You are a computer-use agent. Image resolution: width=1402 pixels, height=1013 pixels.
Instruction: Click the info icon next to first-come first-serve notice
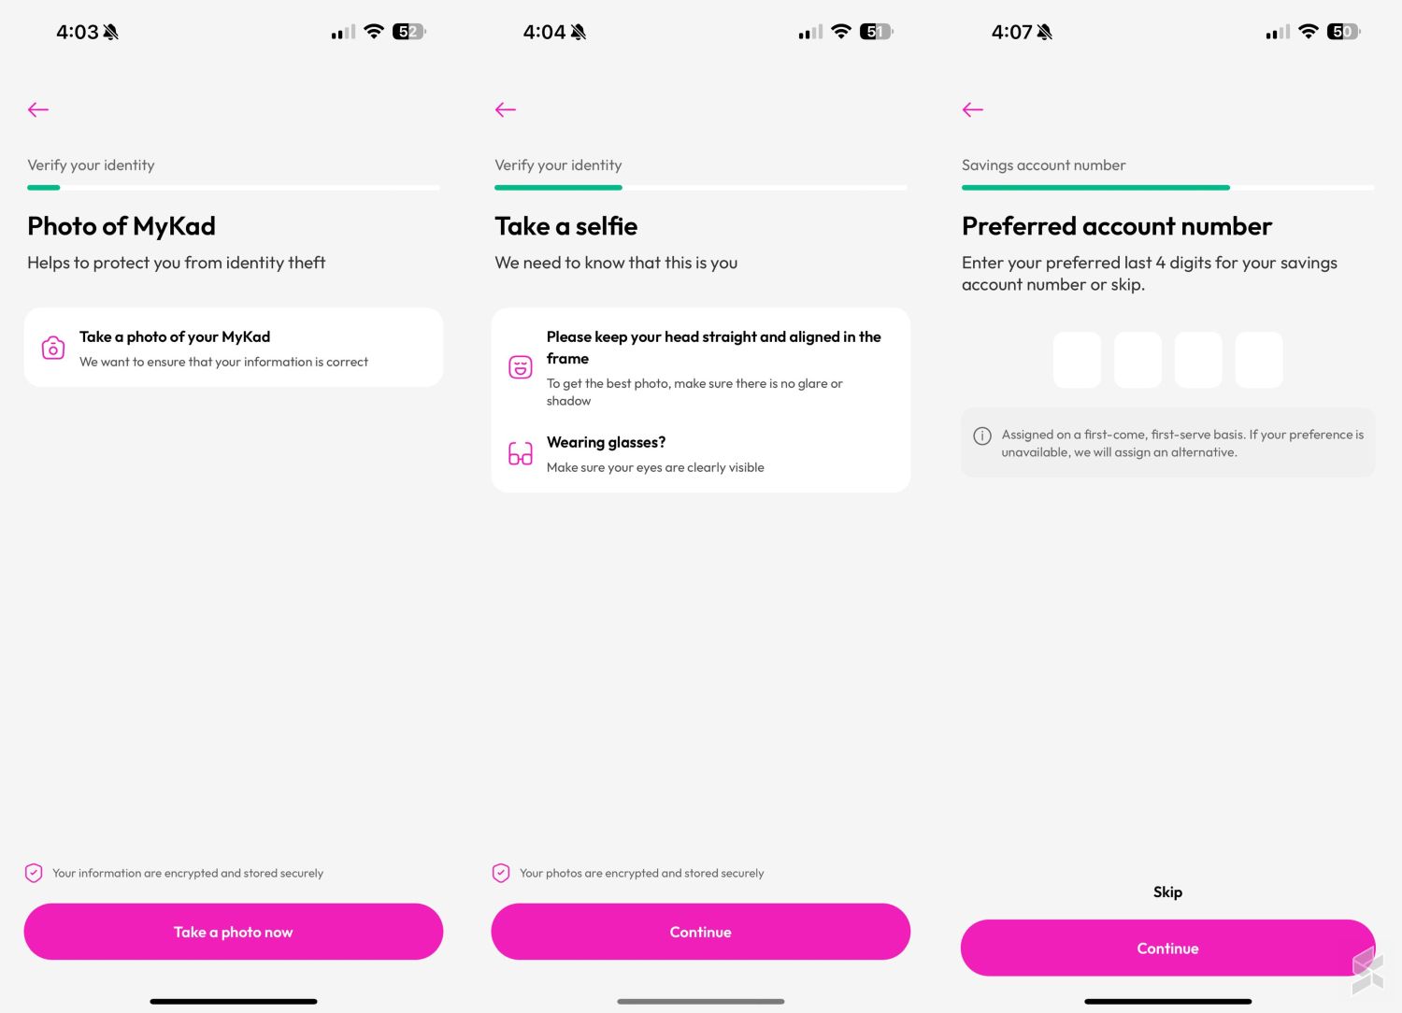click(982, 435)
